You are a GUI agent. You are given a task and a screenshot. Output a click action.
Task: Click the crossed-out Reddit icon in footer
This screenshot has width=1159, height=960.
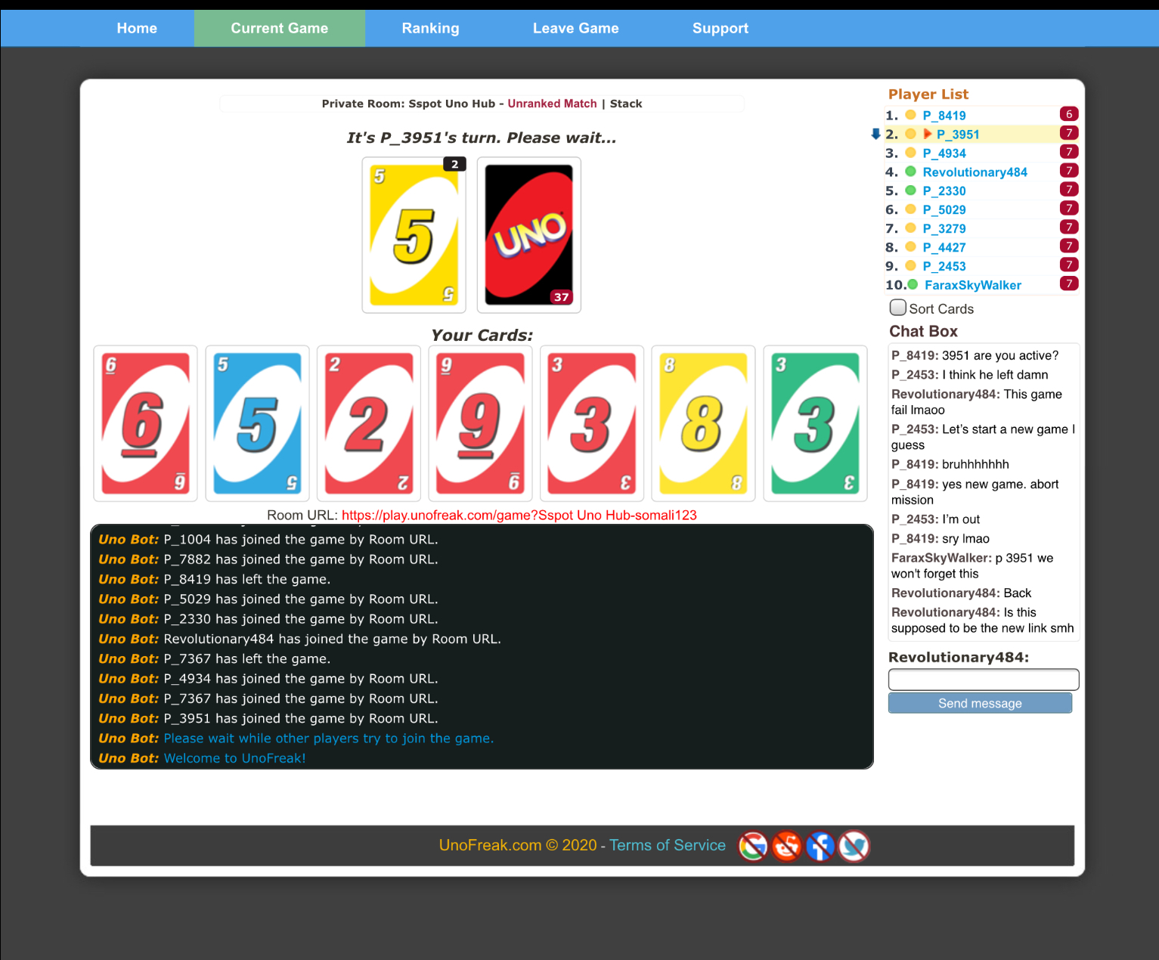786,846
